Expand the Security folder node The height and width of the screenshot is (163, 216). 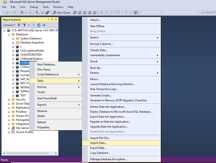click(x=9, y=100)
